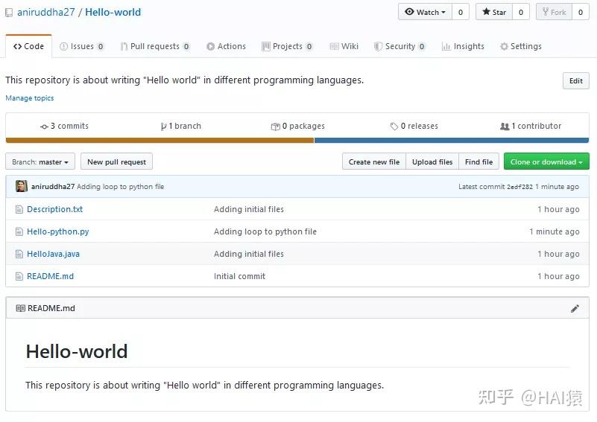Click the file icon beside Description.txt
Screen dimensions: 597x422
pos(19,209)
